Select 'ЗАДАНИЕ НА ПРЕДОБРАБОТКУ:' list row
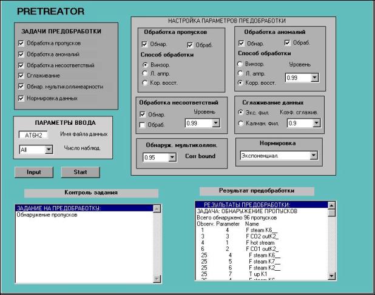 (84, 208)
